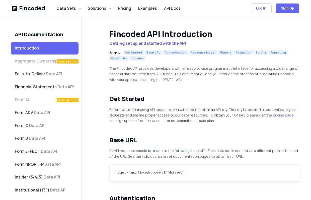This screenshot has height=200, width=311.
Task: Select Introduction in the sidebar
Action: coord(45,48)
